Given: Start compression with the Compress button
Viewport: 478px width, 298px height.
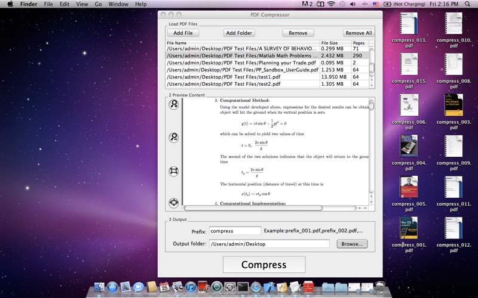Looking at the screenshot, I should (x=264, y=265).
